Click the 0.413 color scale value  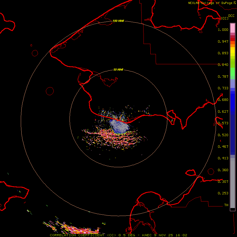pos(223,158)
